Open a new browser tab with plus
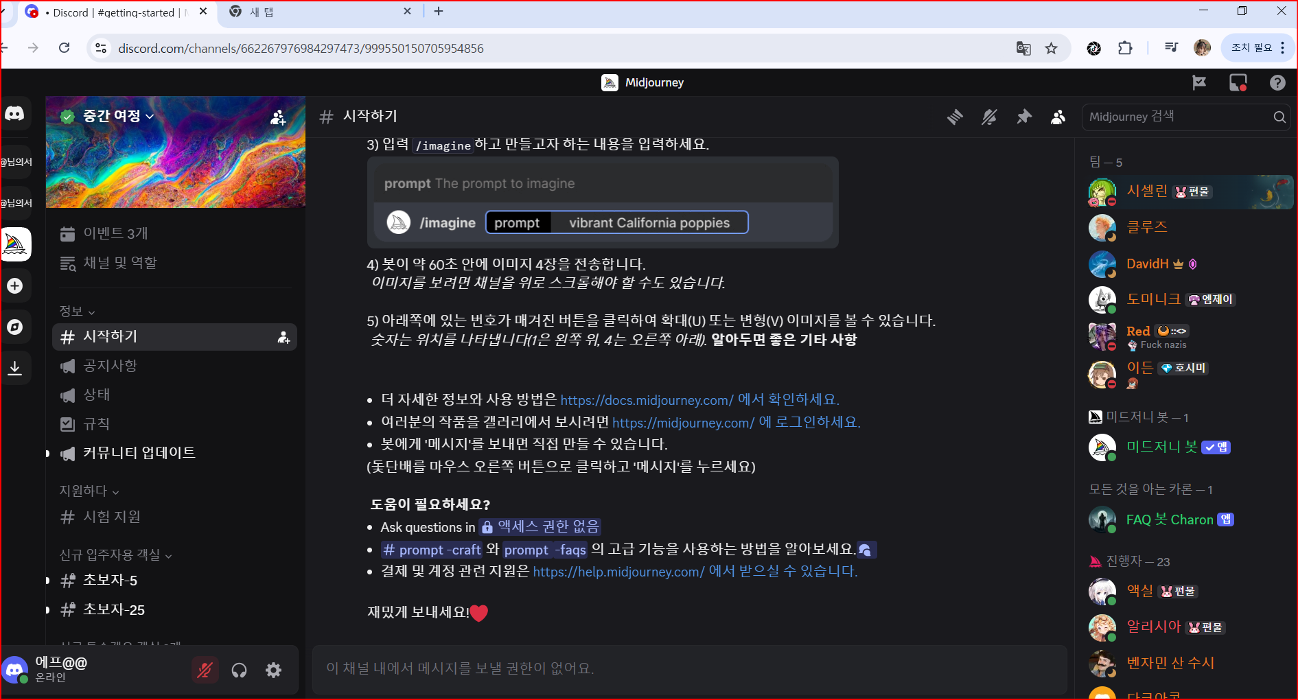1298x700 pixels. [x=439, y=12]
